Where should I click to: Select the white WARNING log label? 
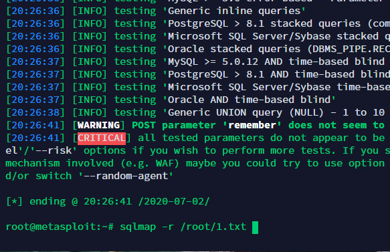click(99, 125)
